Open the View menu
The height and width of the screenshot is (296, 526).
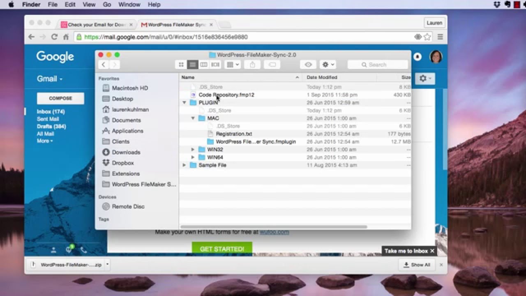click(89, 5)
